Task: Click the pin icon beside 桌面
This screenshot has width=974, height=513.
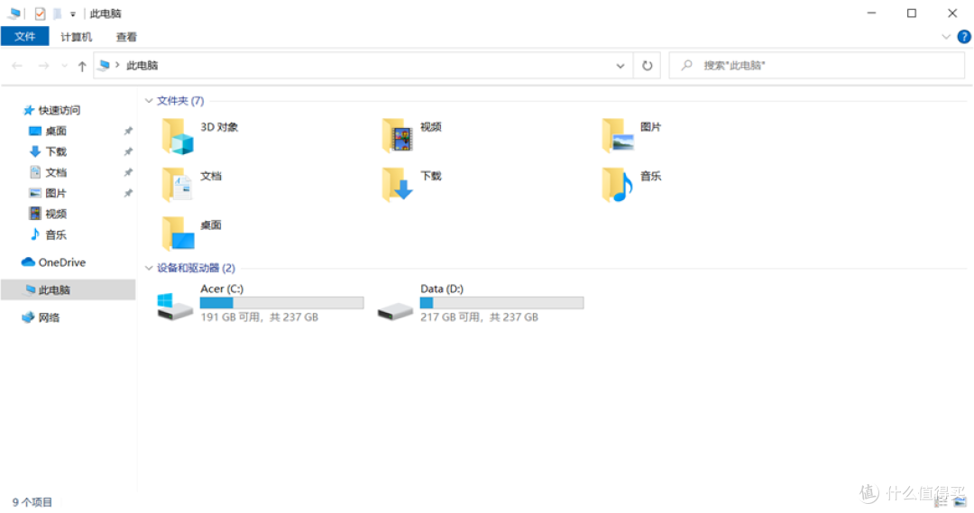Action: [x=128, y=131]
